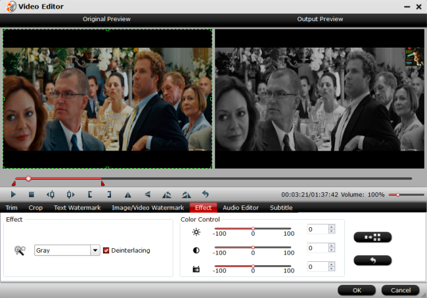Click the brightness sun icon
Image resolution: width=427 pixels, height=298 pixels.
click(x=196, y=232)
